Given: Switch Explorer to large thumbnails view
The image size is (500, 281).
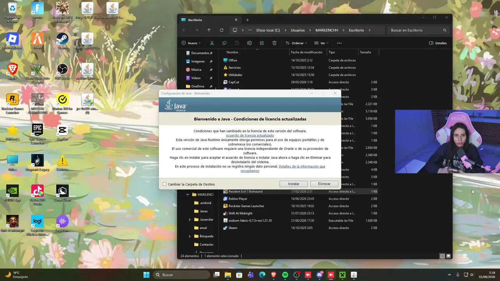Looking at the screenshot, I should pos(448,256).
